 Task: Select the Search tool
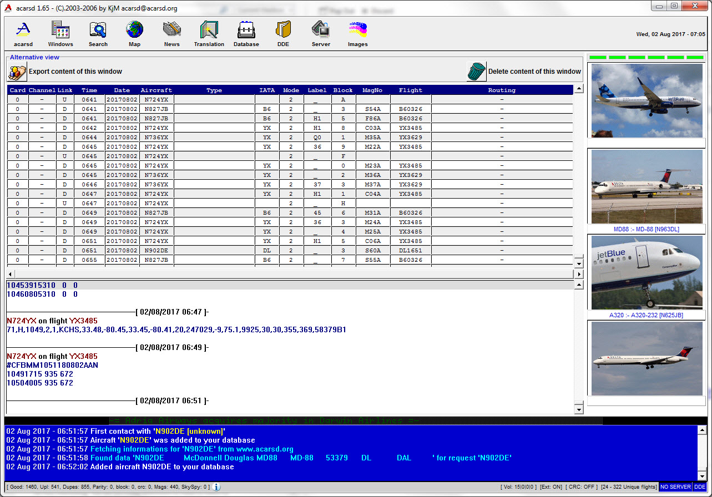point(98,33)
